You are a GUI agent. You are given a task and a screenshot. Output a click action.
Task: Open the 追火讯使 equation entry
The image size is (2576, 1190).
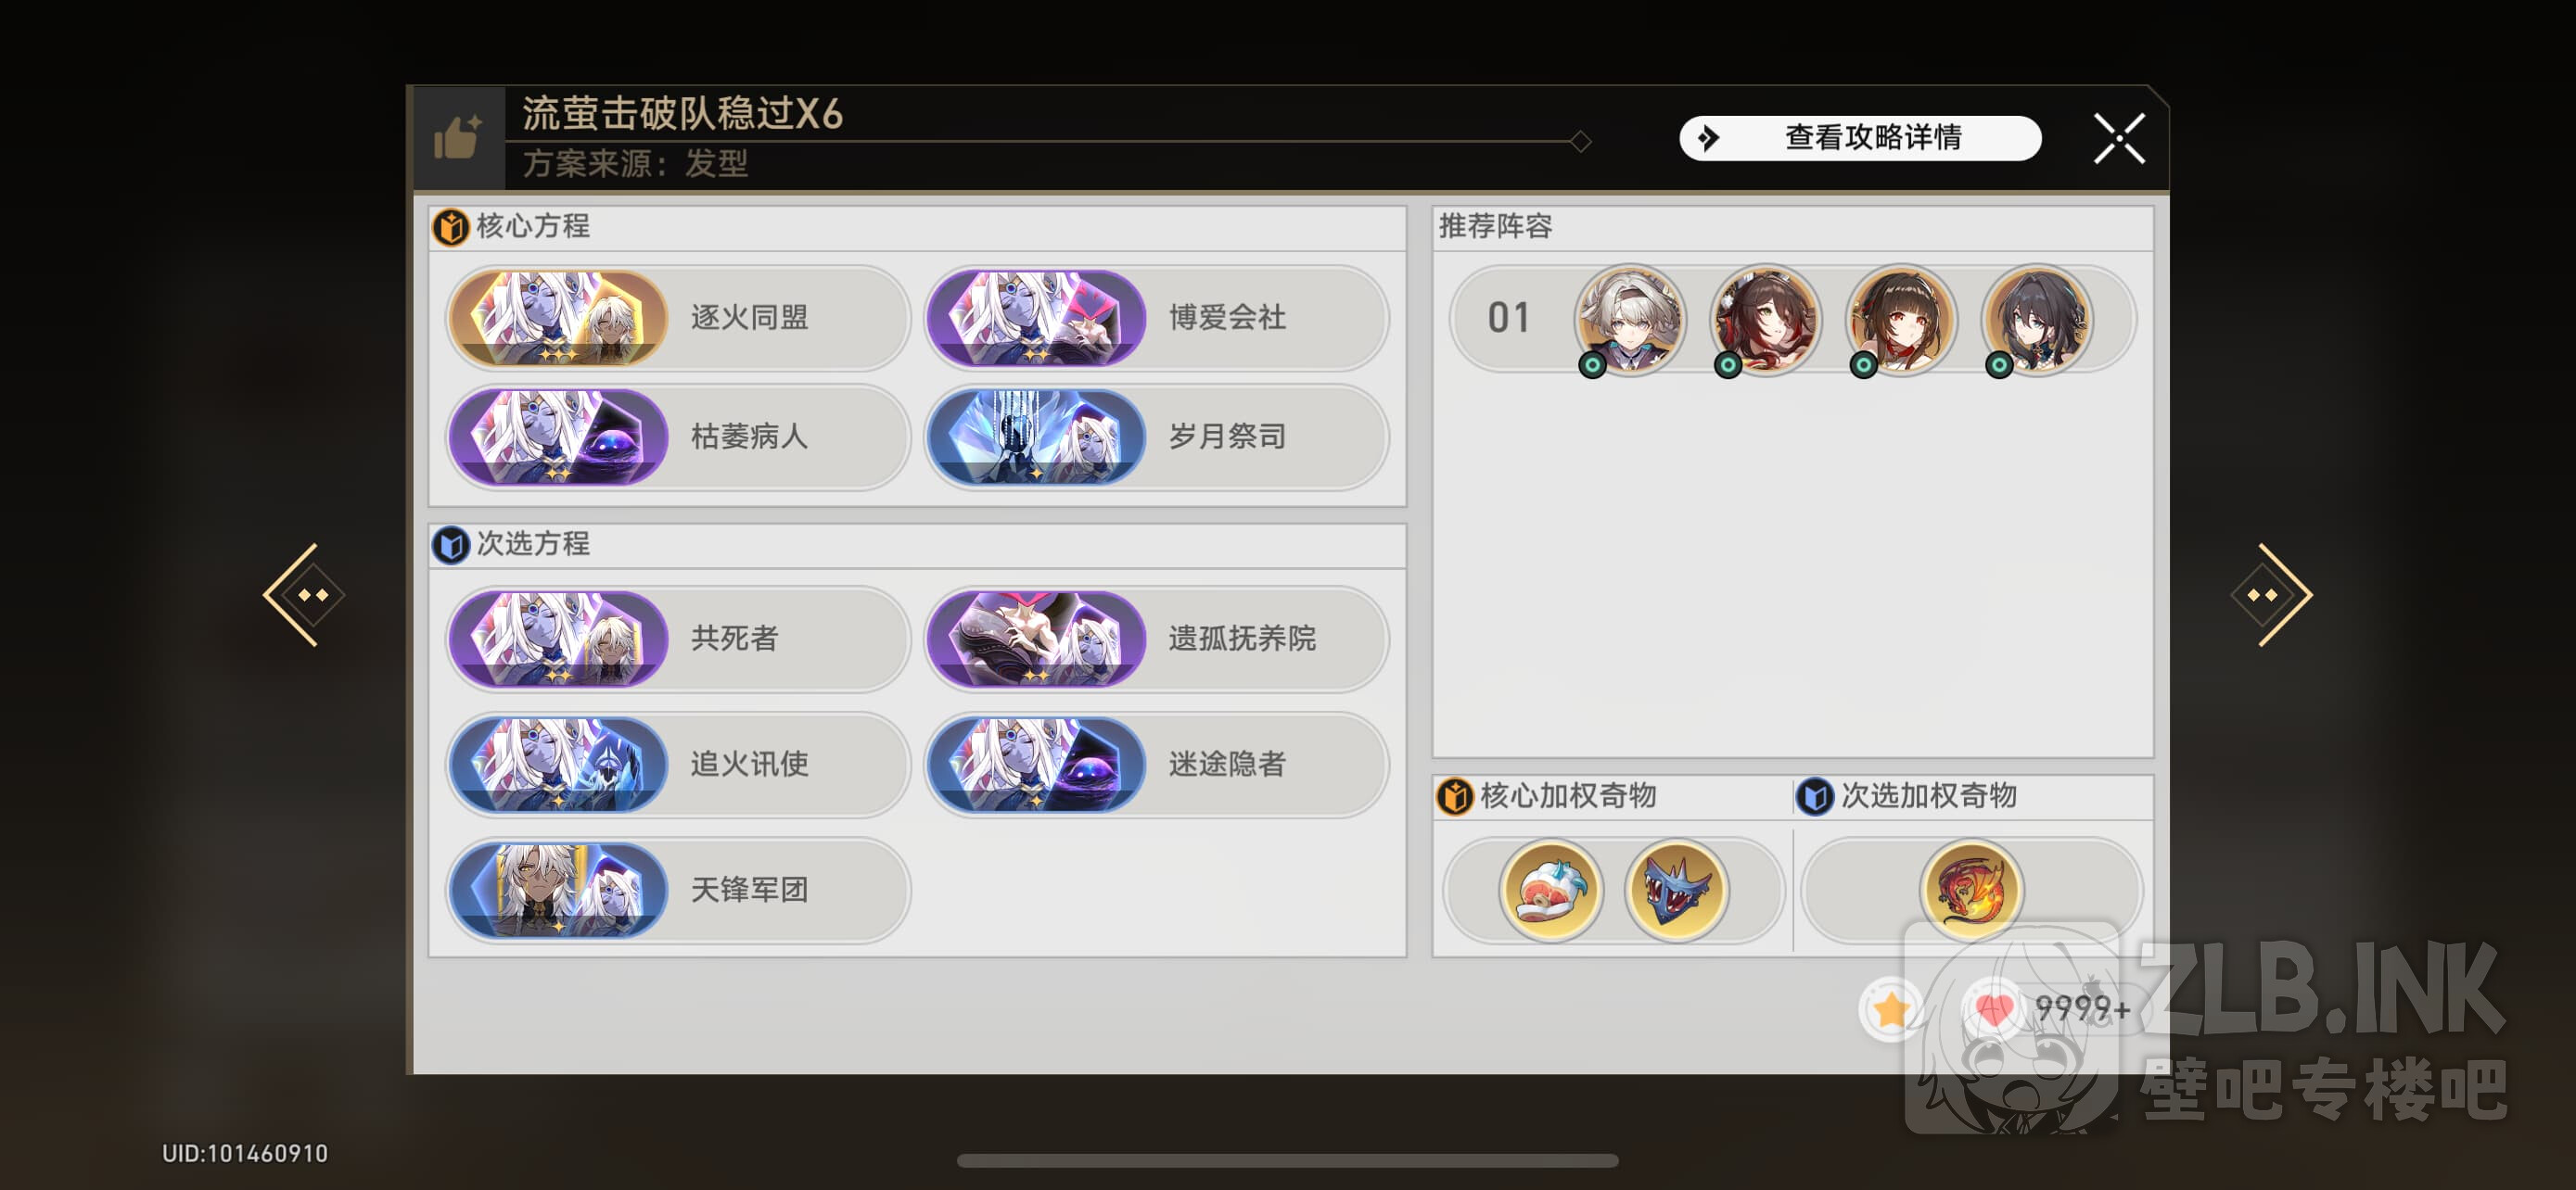tap(678, 765)
